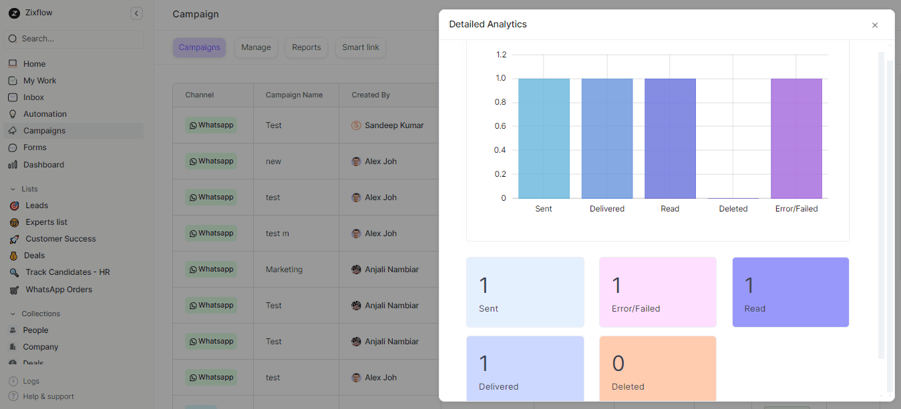901x409 pixels.
Task: Open the People collection
Action: pos(36,330)
